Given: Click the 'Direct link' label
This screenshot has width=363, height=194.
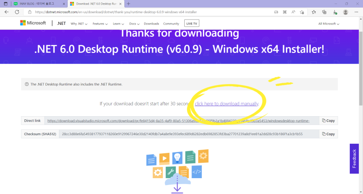Looking at the screenshot, I should [32, 121].
